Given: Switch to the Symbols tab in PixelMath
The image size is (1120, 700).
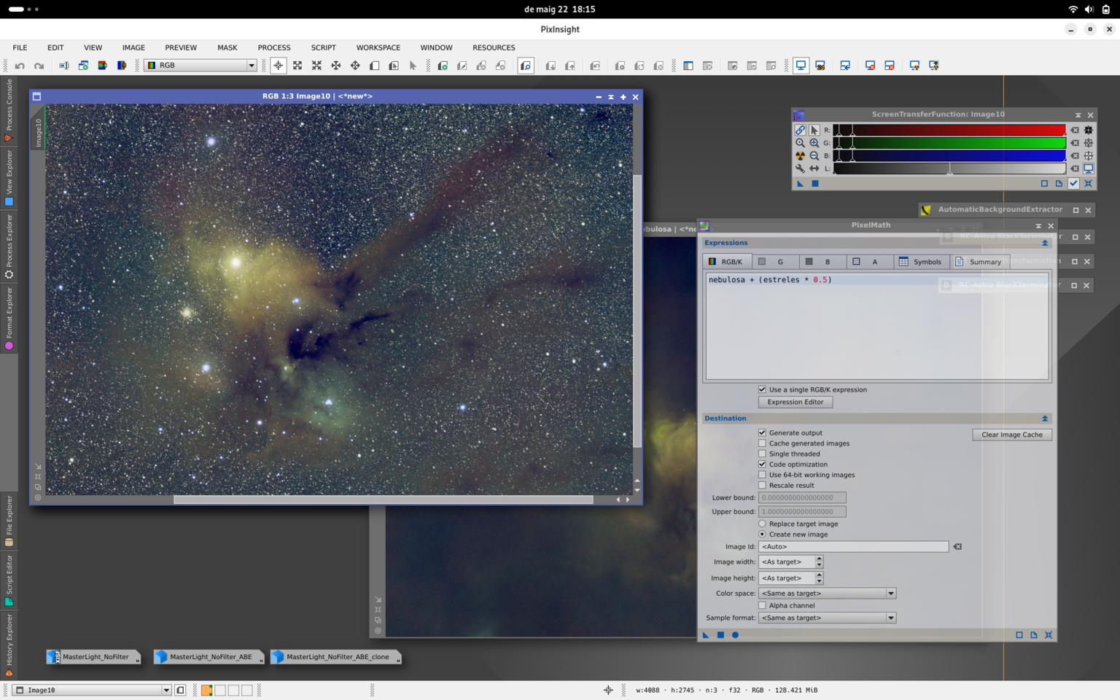Looking at the screenshot, I should click(x=920, y=262).
